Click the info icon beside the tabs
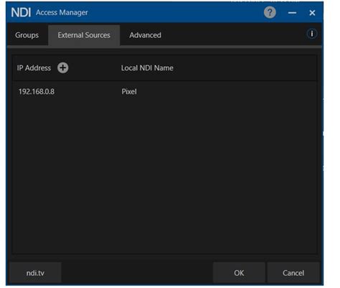Screen dimensions: 340x288 point(312,34)
